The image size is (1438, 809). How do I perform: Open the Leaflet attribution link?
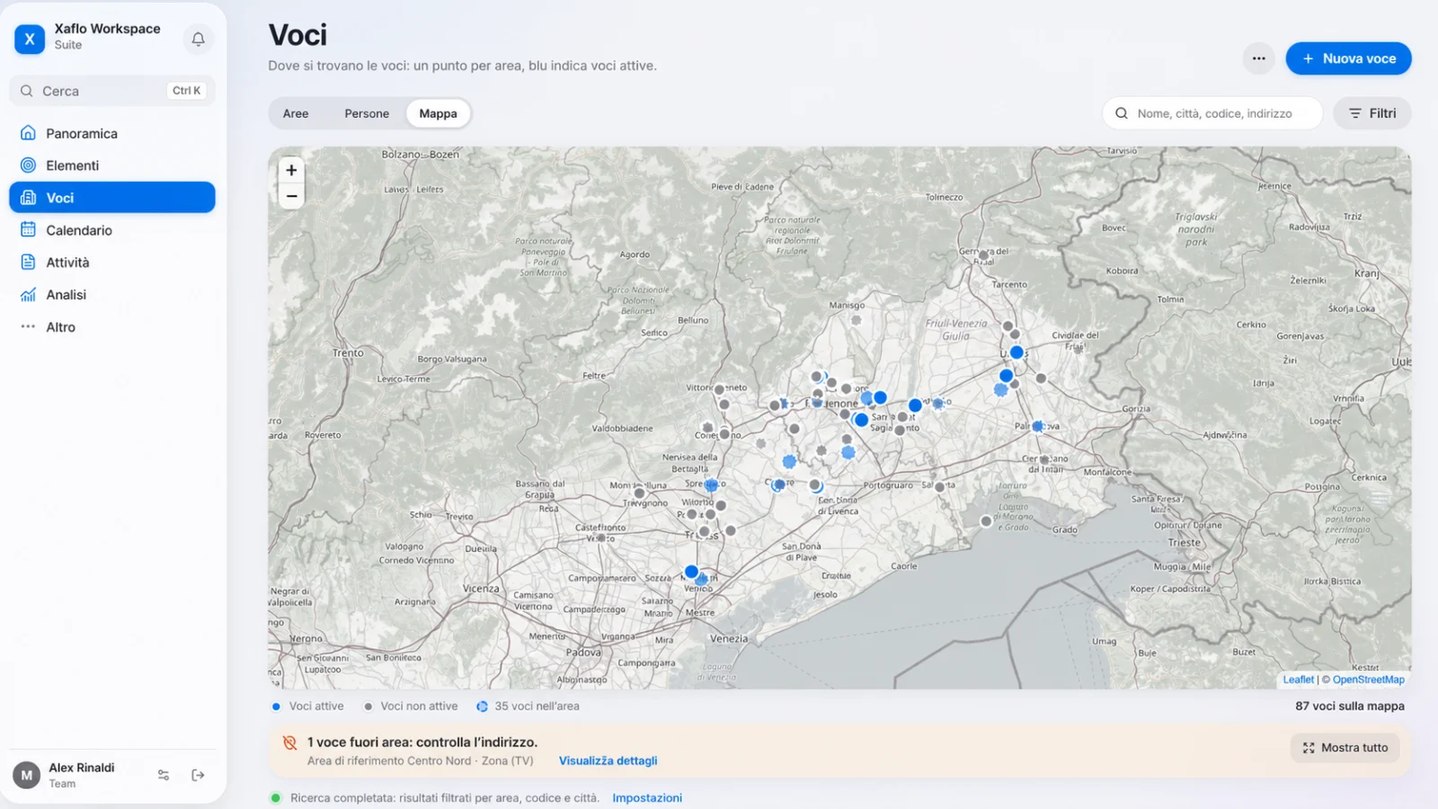tap(1299, 680)
